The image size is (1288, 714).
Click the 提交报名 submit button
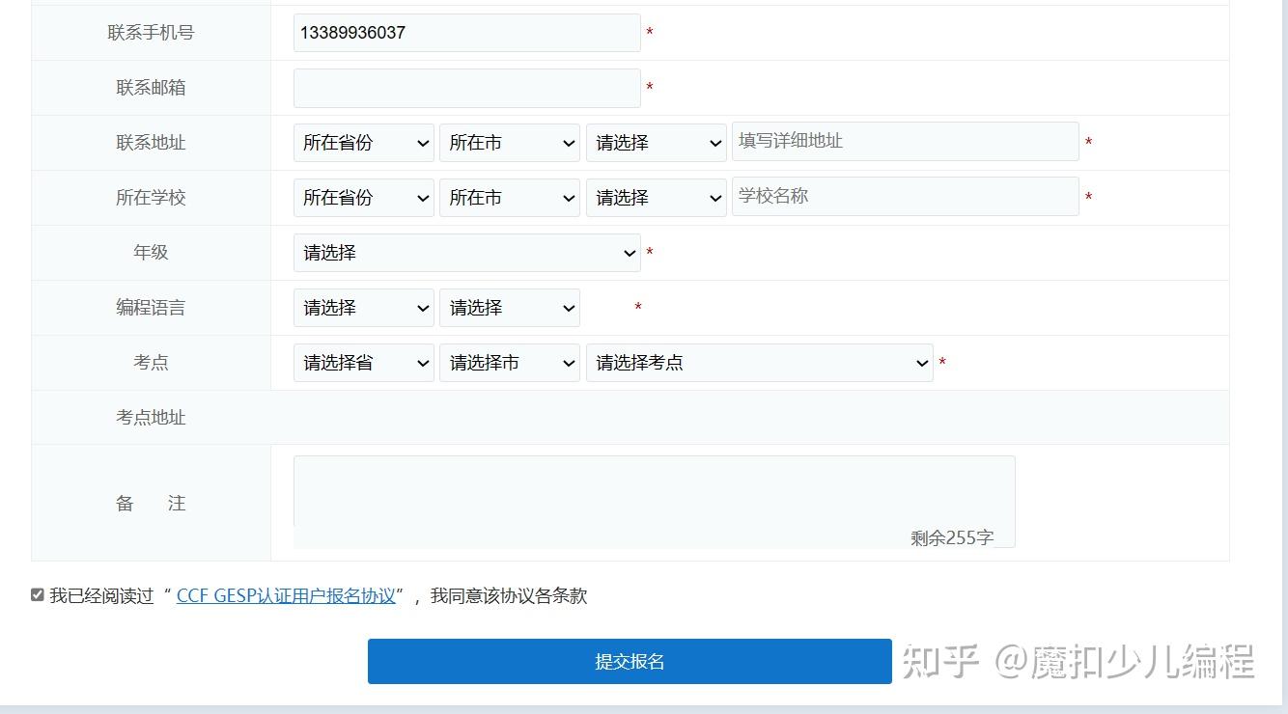click(630, 661)
